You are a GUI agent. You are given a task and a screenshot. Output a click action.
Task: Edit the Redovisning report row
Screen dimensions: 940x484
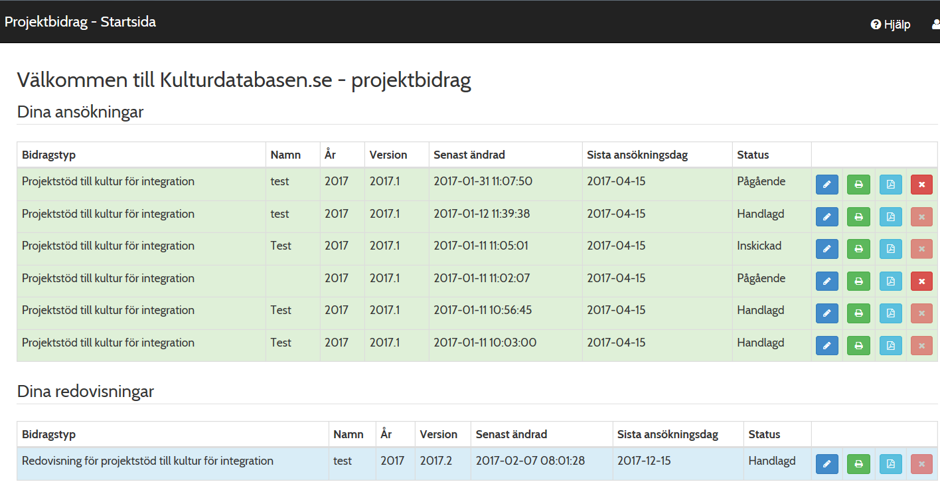click(x=826, y=464)
